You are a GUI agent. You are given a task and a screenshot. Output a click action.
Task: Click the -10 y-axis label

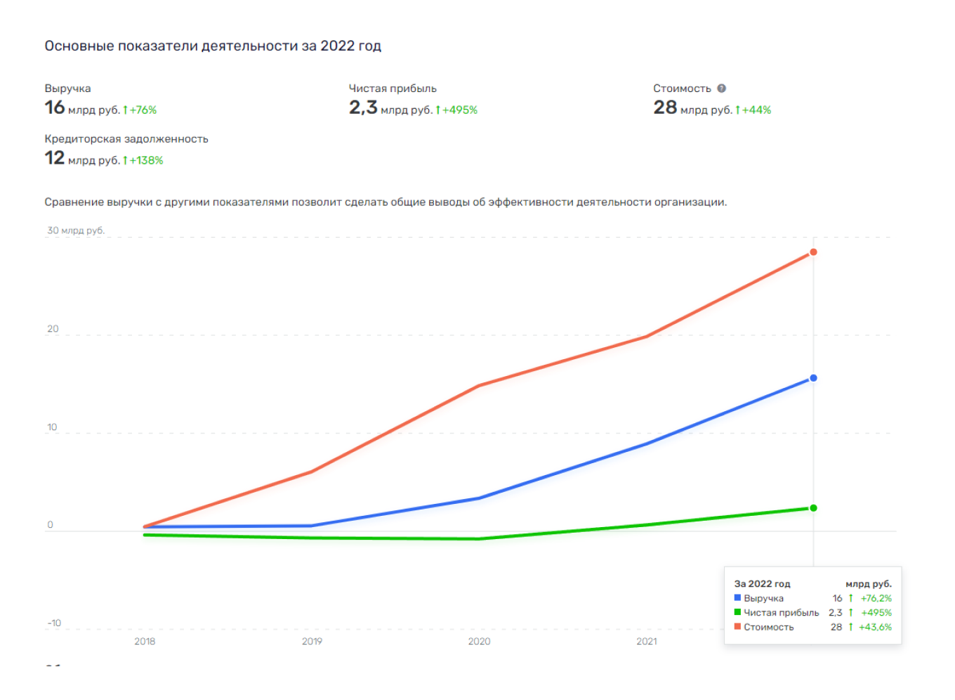pyautogui.click(x=54, y=623)
